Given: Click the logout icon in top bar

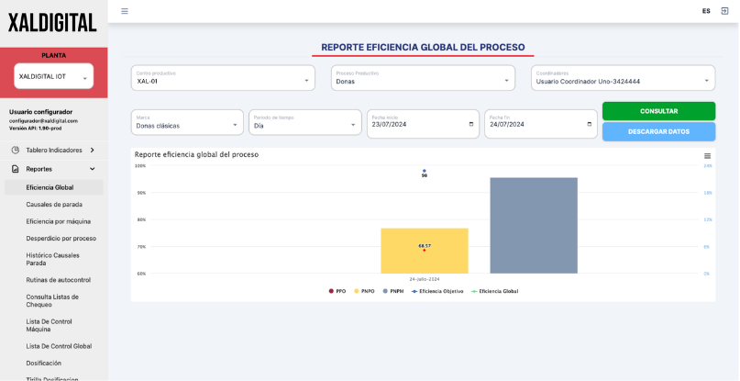Looking at the screenshot, I should [724, 11].
